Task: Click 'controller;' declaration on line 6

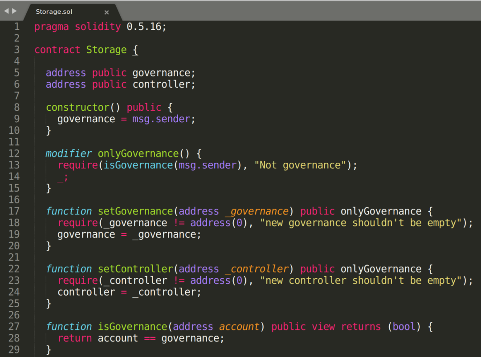Action: coord(163,84)
